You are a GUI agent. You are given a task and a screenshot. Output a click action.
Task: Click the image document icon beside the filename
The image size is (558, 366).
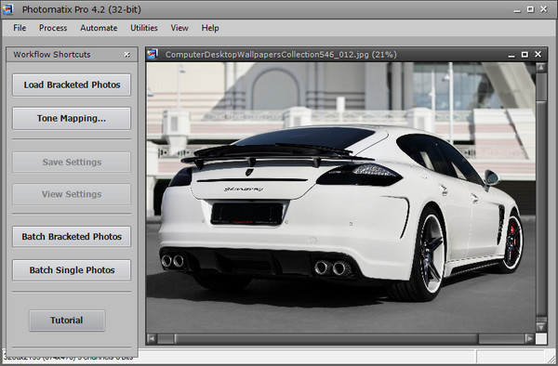153,55
